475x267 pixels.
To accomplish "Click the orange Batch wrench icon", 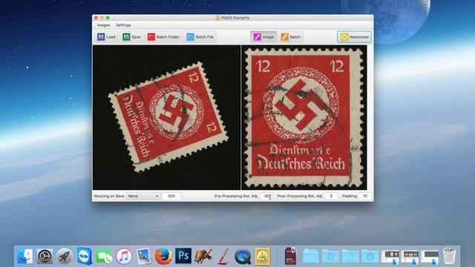I will coord(284,37).
